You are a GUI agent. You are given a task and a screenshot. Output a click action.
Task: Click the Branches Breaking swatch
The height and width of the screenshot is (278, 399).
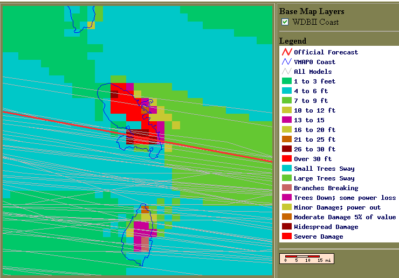(x=287, y=187)
